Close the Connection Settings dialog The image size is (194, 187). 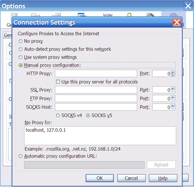[177, 22]
